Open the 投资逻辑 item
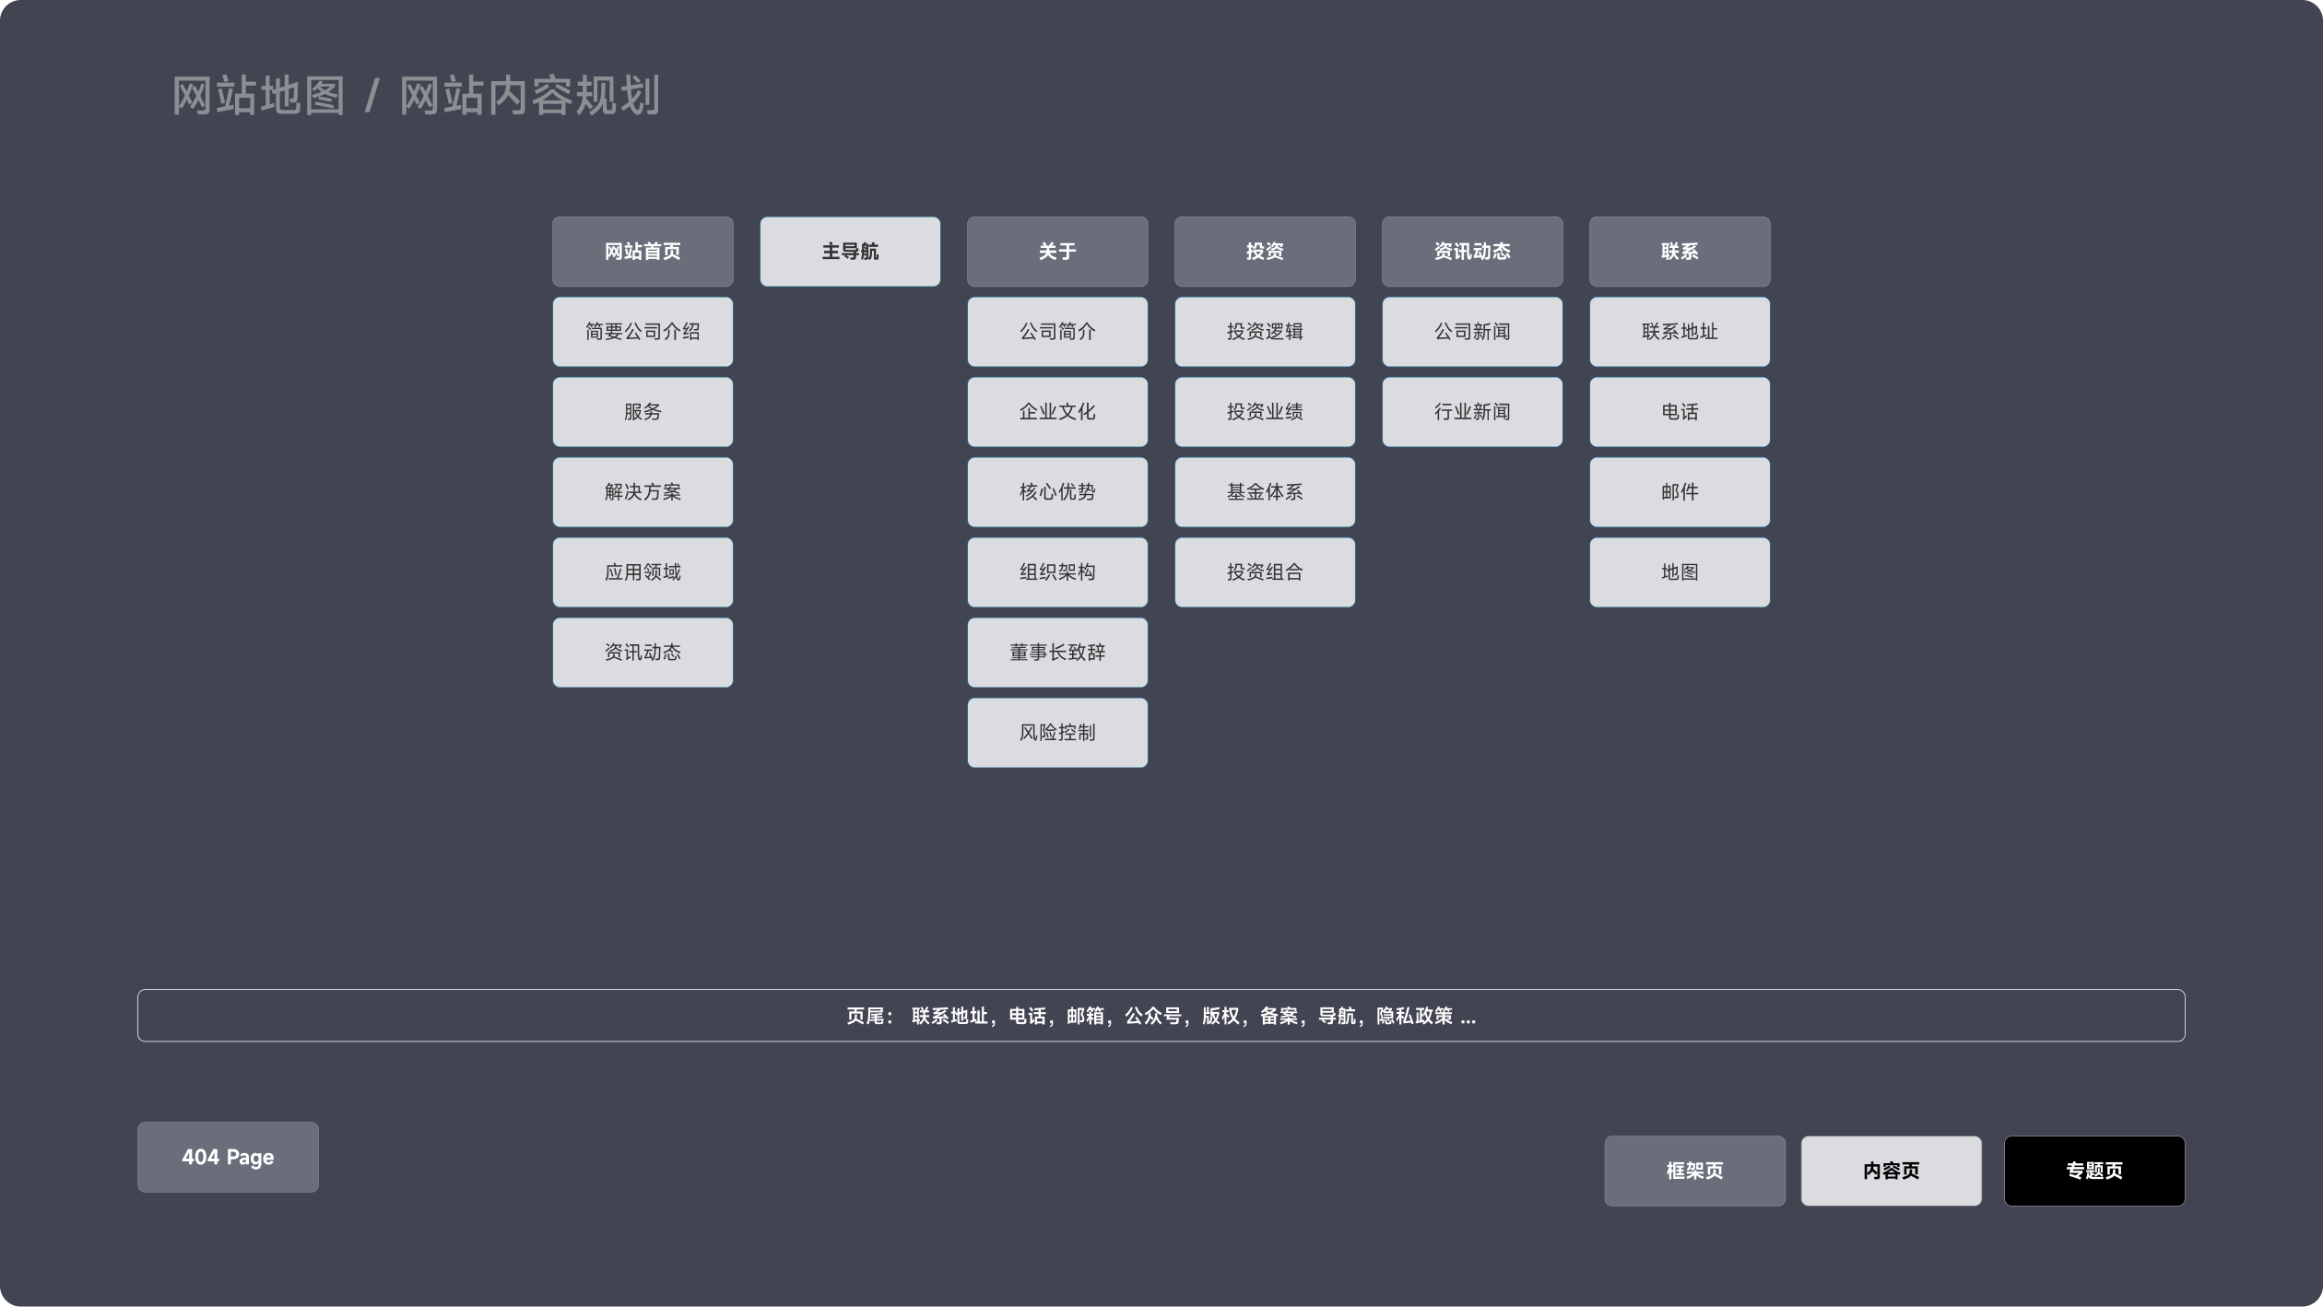 (x=1265, y=332)
